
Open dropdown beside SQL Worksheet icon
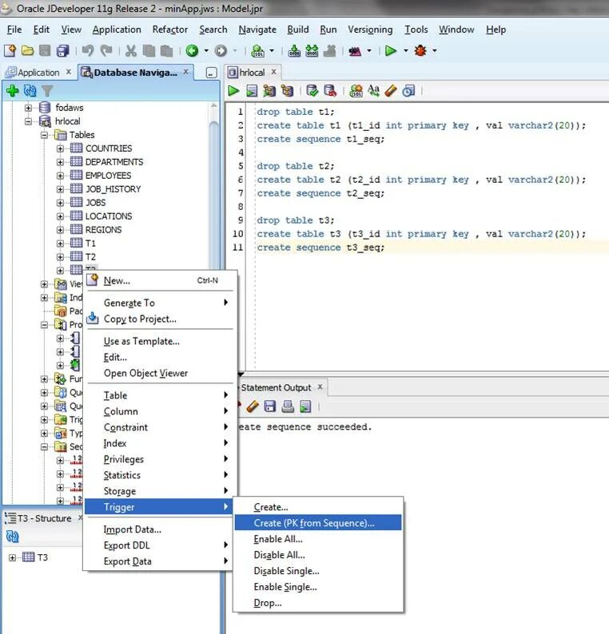272,50
